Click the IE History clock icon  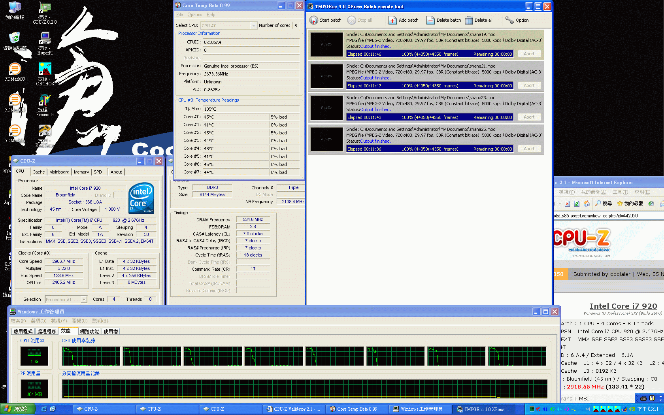click(x=651, y=204)
